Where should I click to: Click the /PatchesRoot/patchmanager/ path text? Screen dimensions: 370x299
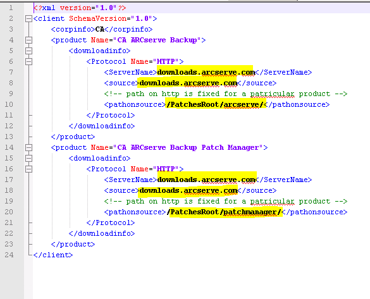tap(224, 212)
